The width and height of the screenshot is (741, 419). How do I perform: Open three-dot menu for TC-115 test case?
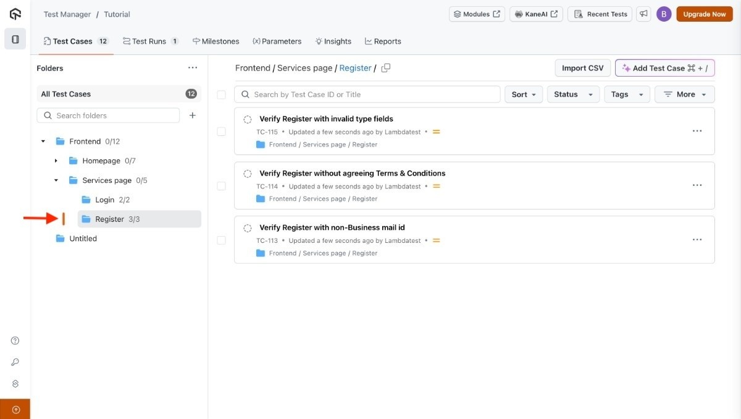697,131
